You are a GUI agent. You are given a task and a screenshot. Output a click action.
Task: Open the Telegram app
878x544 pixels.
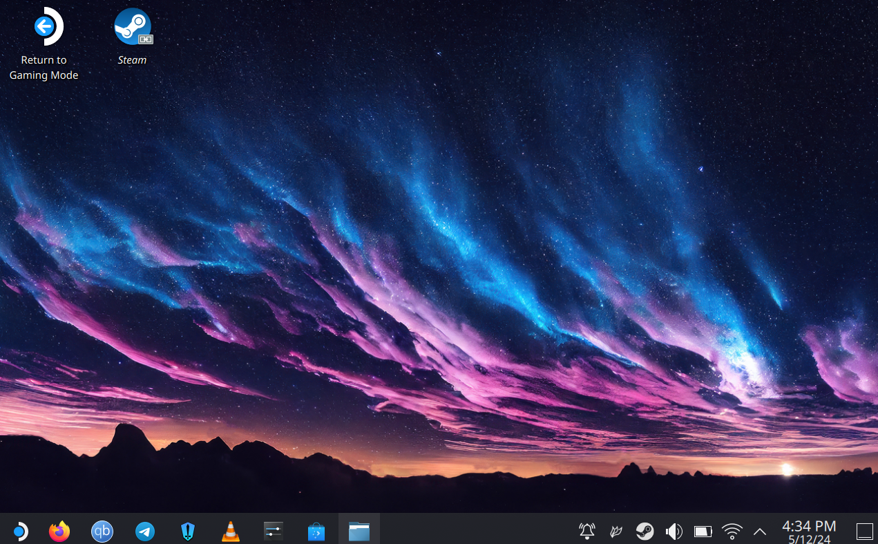pos(144,531)
